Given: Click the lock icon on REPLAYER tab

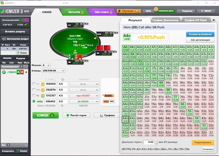Looking at the screenshot, I should 82,12.
